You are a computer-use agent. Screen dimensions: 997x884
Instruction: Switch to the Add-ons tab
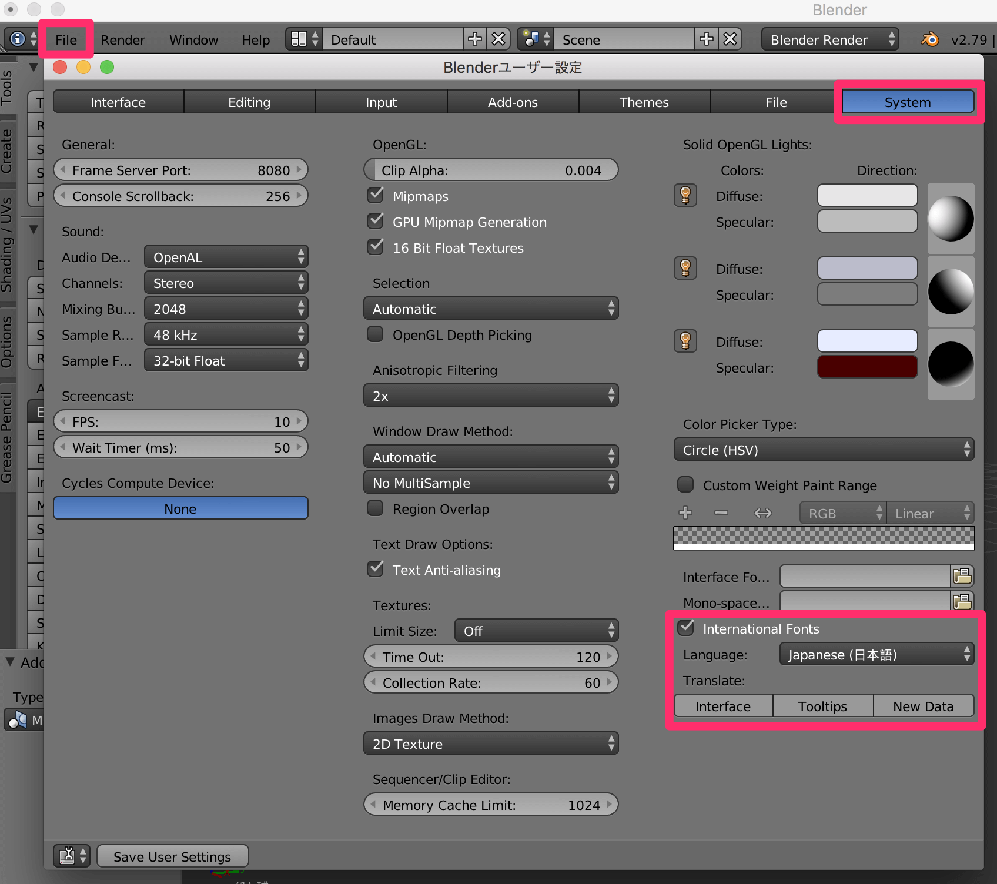pos(513,102)
